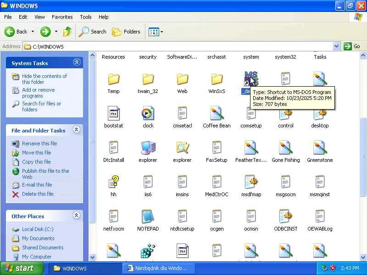367x275 pixels.
Task: Select the MedCtrOC file
Action: [217, 182]
